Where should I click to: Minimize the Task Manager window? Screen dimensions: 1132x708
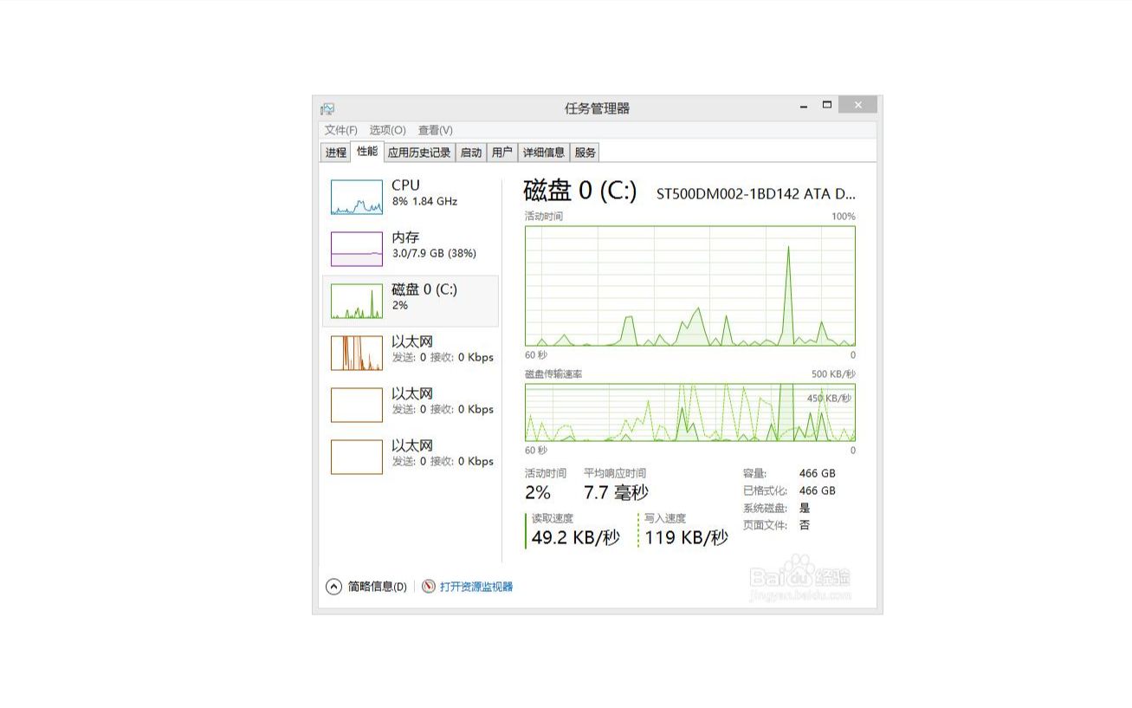tap(804, 106)
